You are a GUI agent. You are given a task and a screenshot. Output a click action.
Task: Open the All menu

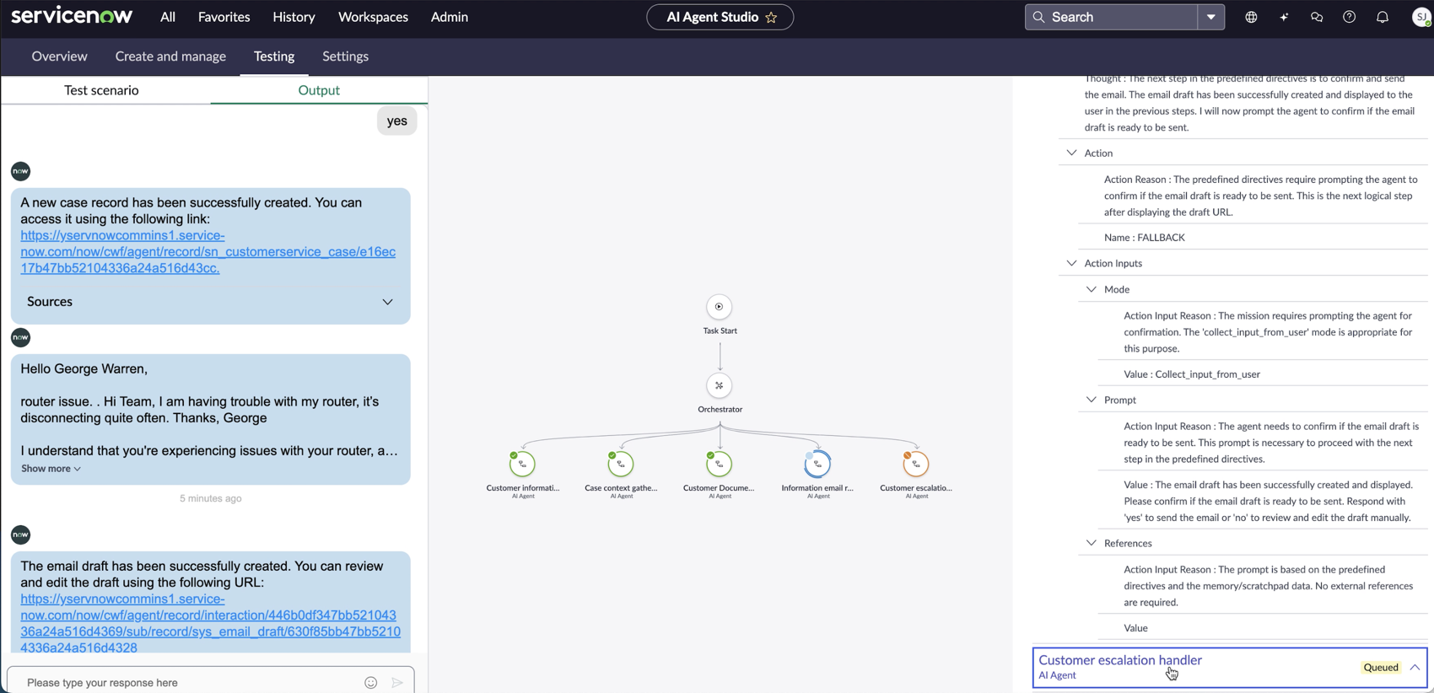pyautogui.click(x=168, y=17)
